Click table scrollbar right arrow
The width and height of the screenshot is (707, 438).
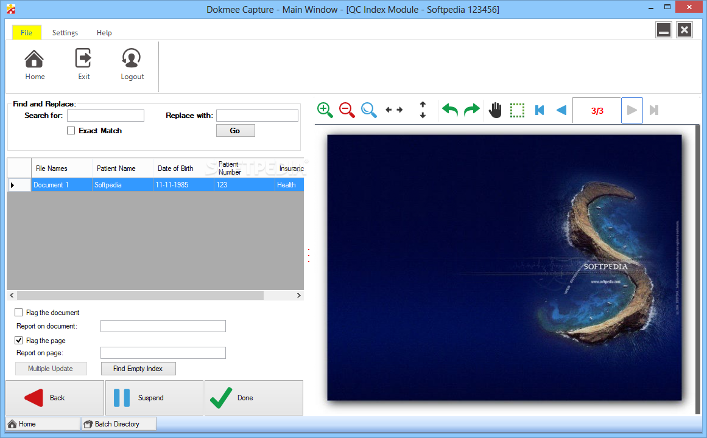tap(298, 296)
